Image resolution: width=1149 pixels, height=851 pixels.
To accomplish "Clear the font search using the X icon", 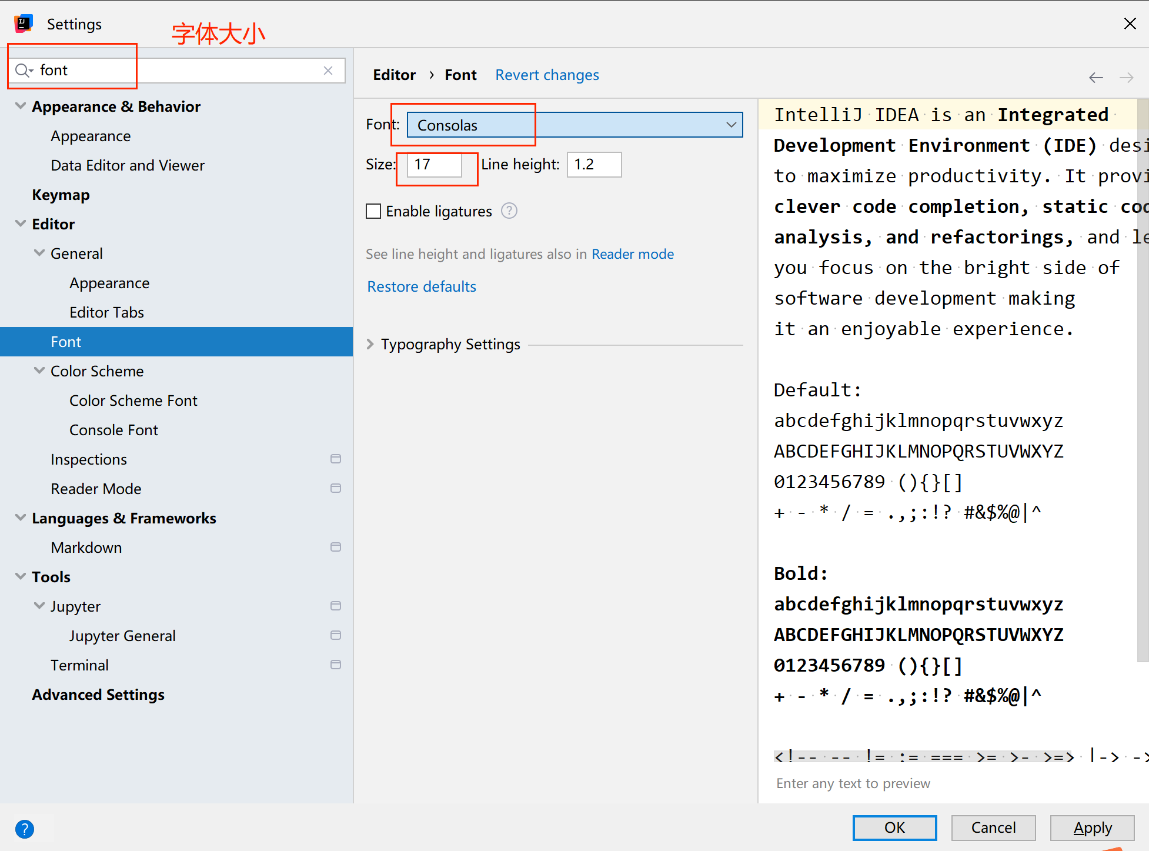I will [328, 70].
